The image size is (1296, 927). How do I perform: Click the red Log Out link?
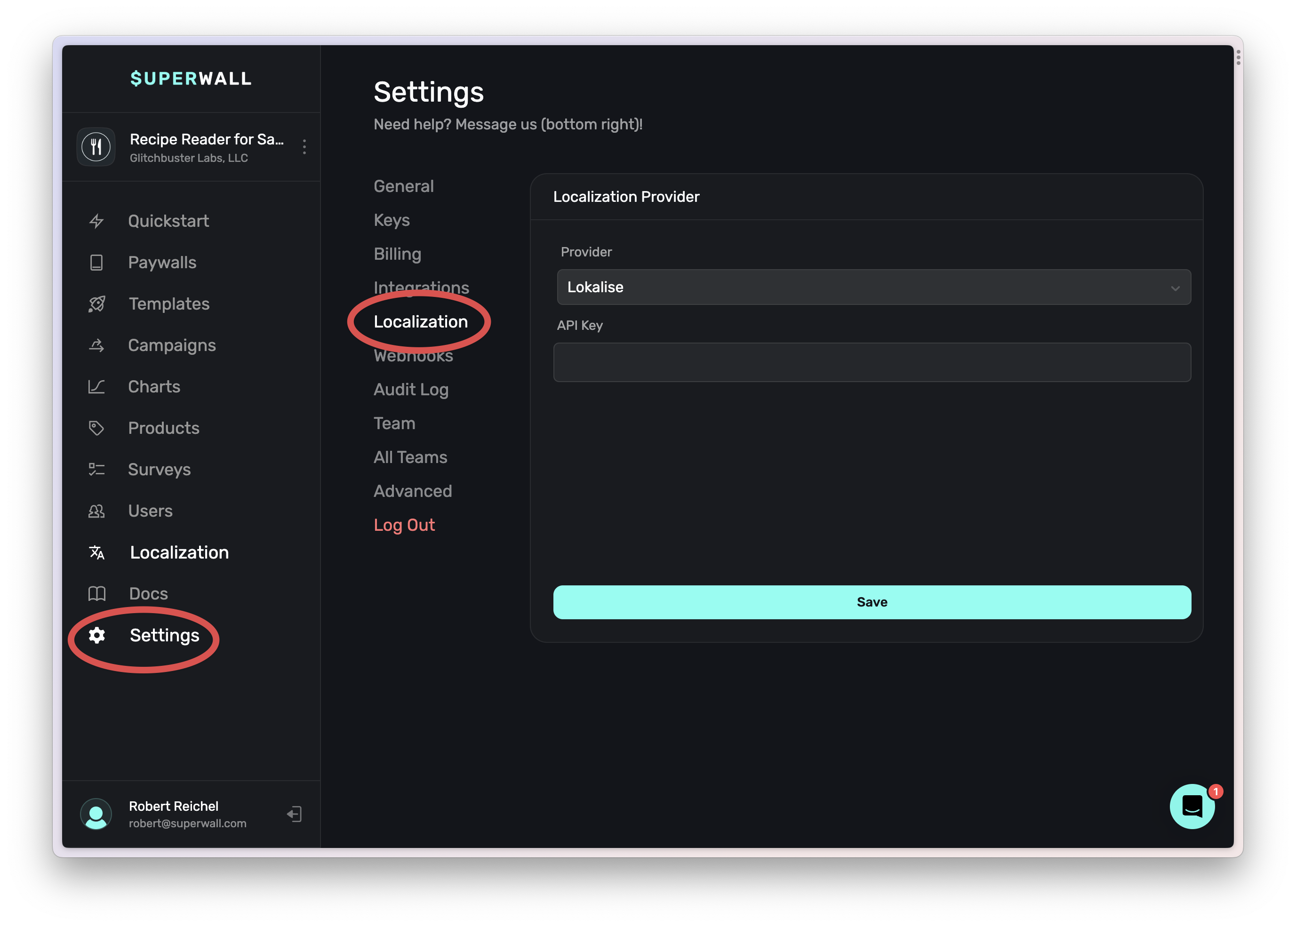(x=404, y=525)
